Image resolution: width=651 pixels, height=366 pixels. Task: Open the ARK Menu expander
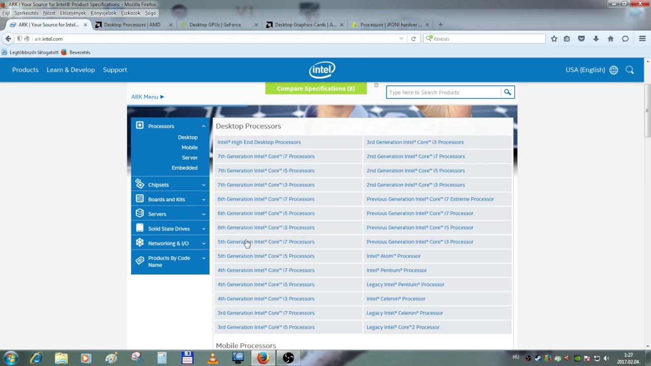[x=148, y=97]
